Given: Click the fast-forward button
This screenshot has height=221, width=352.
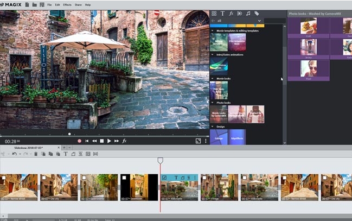Looking at the screenshot, I should click(x=117, y=141).
